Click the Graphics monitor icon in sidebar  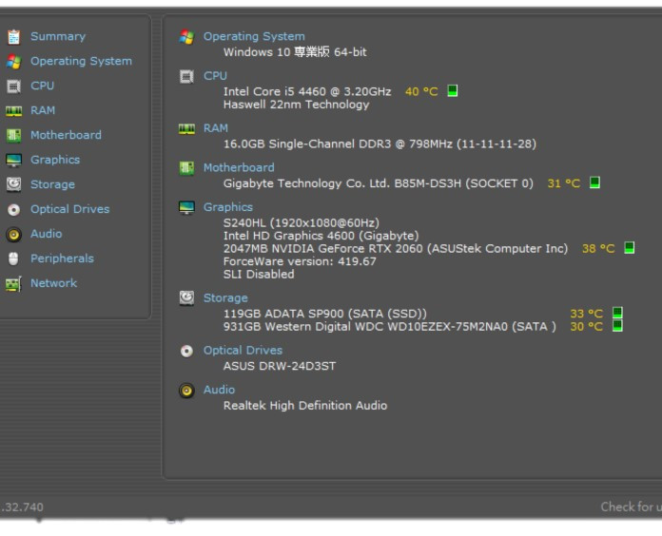pos(13,161)
